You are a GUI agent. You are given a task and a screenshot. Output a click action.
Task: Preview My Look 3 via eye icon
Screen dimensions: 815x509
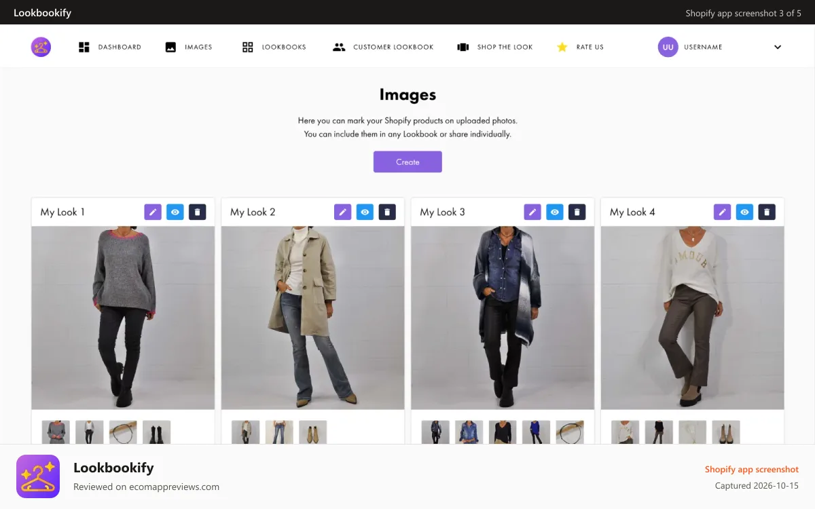tap(555, 212)
